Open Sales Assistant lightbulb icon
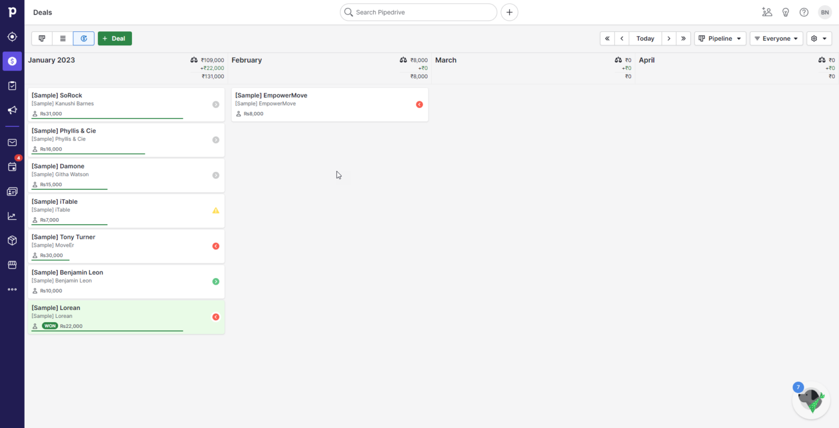This screenshot has width=839, height=428. coord(785,12)
